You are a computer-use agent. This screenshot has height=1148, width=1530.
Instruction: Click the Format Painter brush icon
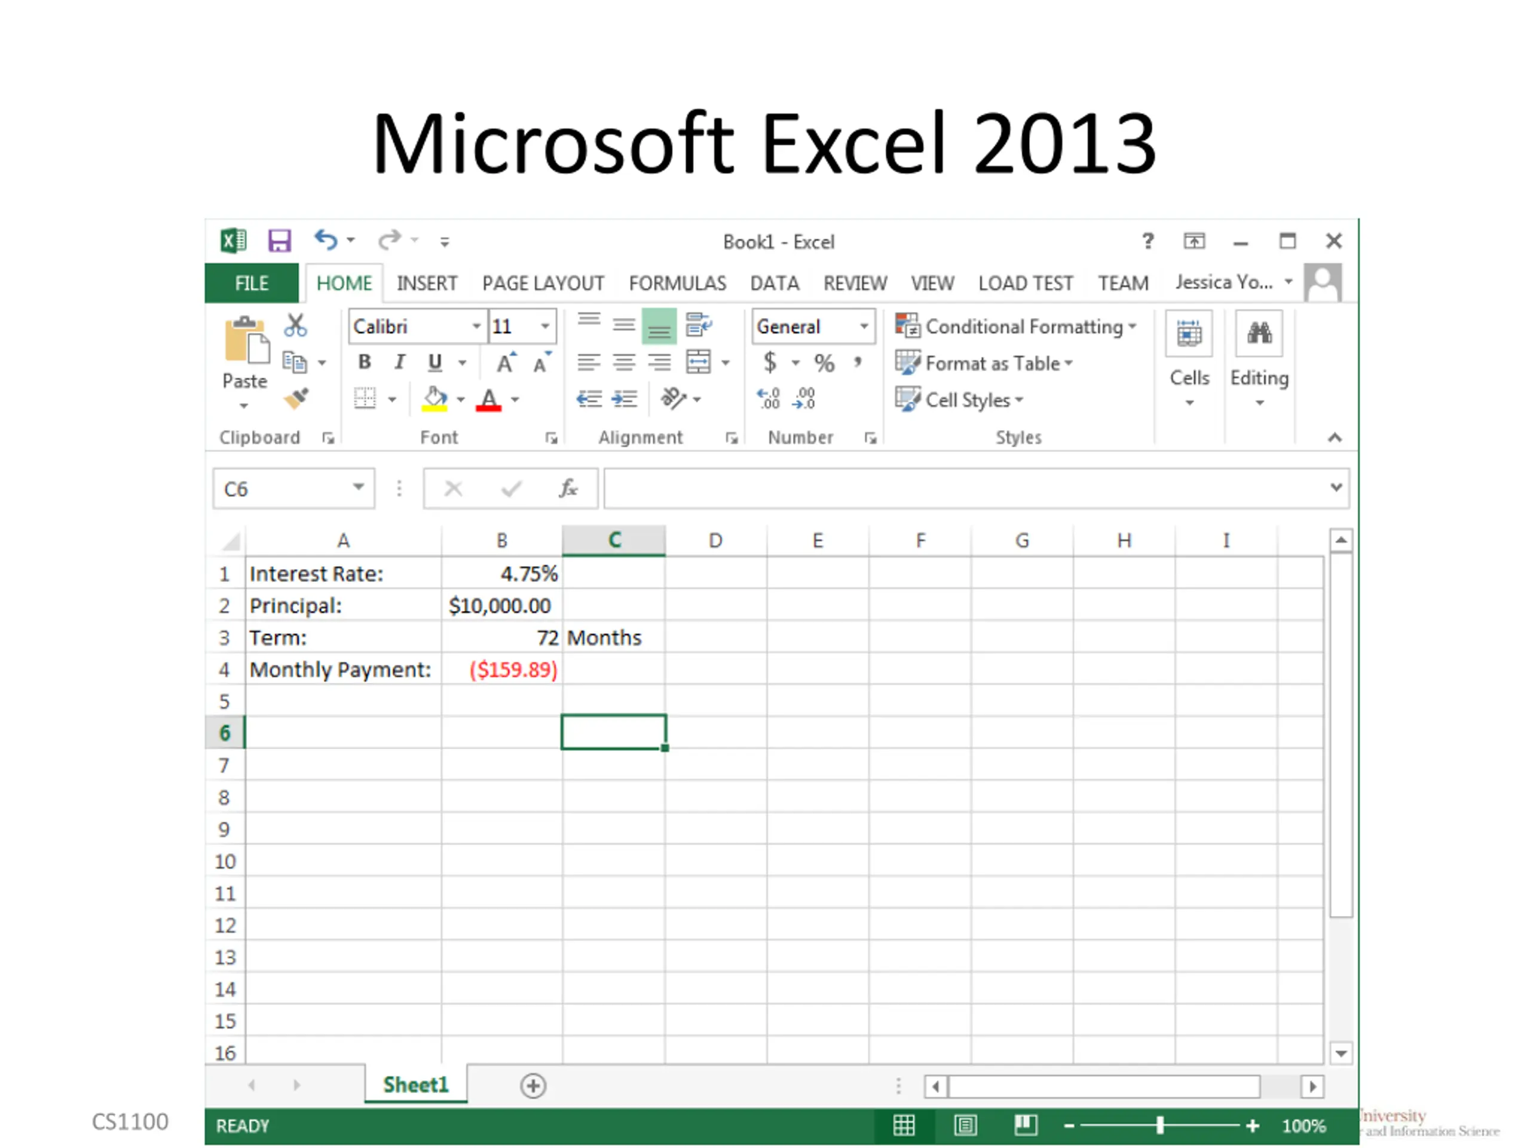point(296,399)
